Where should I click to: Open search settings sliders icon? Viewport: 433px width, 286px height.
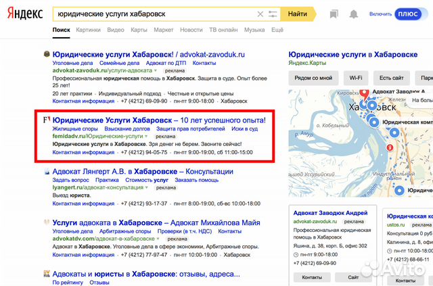[x=273, y=14]
